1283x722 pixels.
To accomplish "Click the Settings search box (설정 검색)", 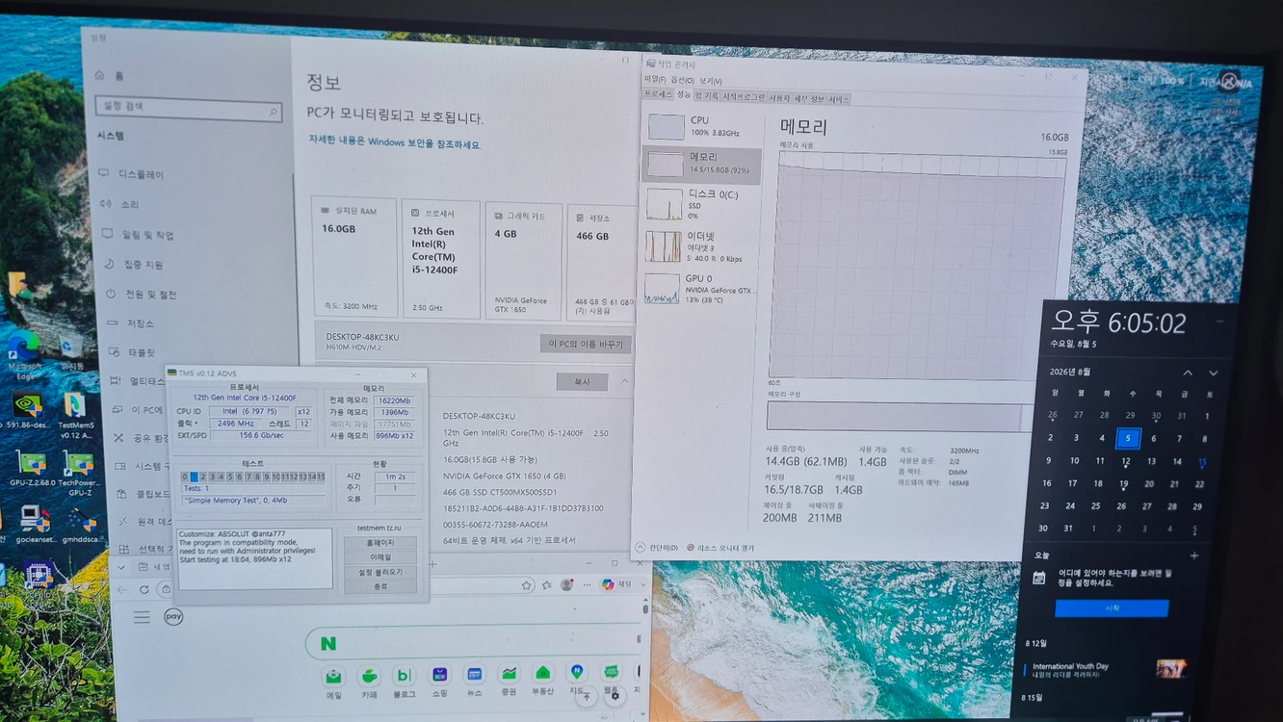I will pyautogui.click(x=189, y=108).
